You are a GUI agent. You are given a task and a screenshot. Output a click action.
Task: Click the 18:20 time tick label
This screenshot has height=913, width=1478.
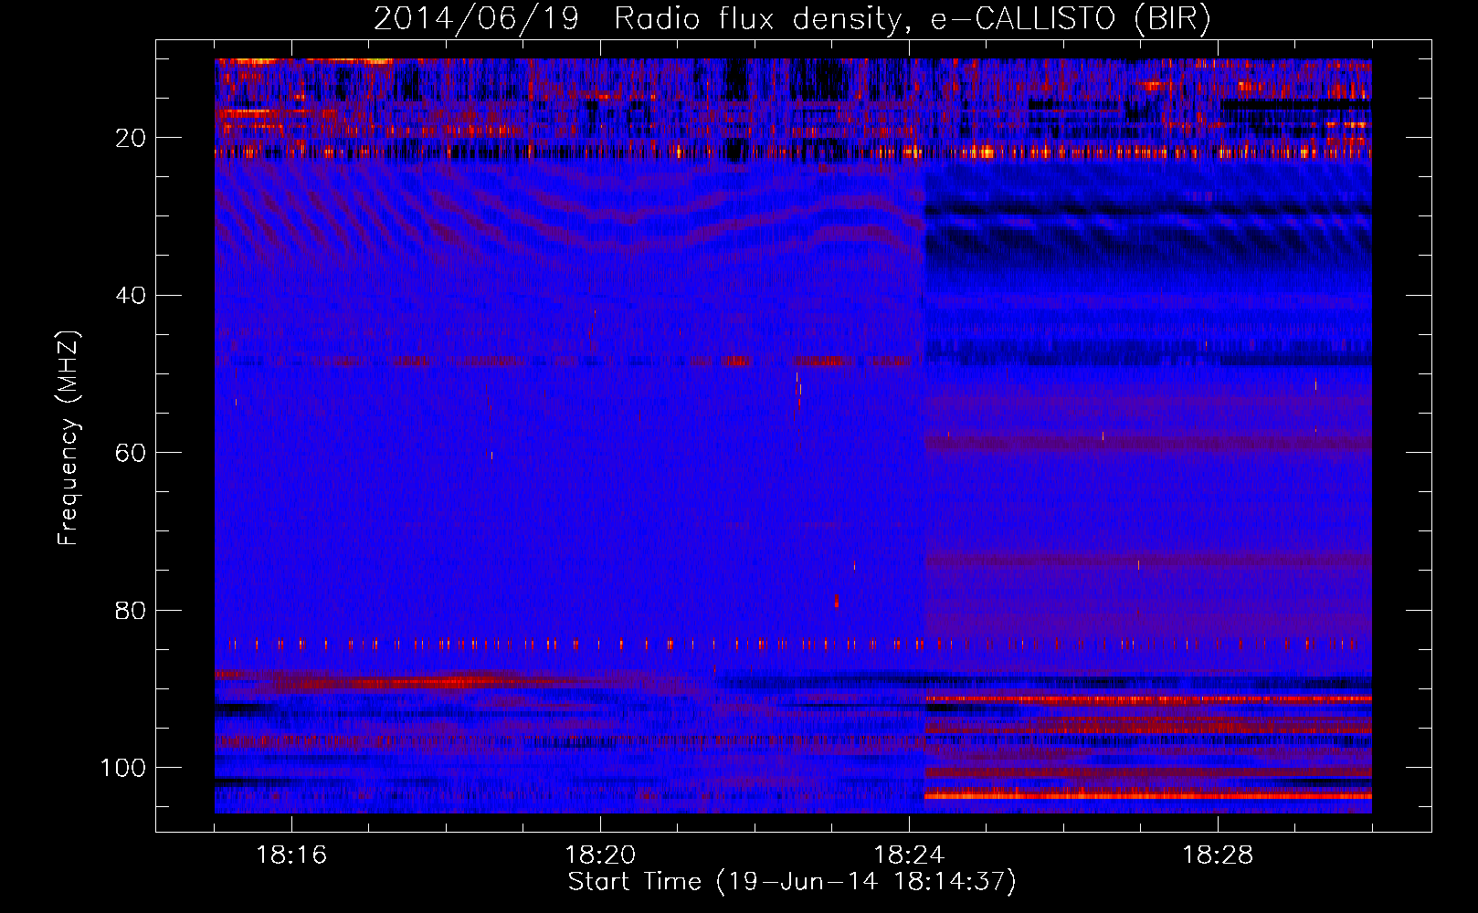point(600,855)
